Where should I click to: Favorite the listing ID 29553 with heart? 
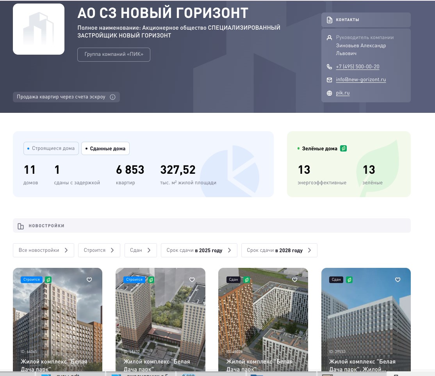(x=398, y=280)
